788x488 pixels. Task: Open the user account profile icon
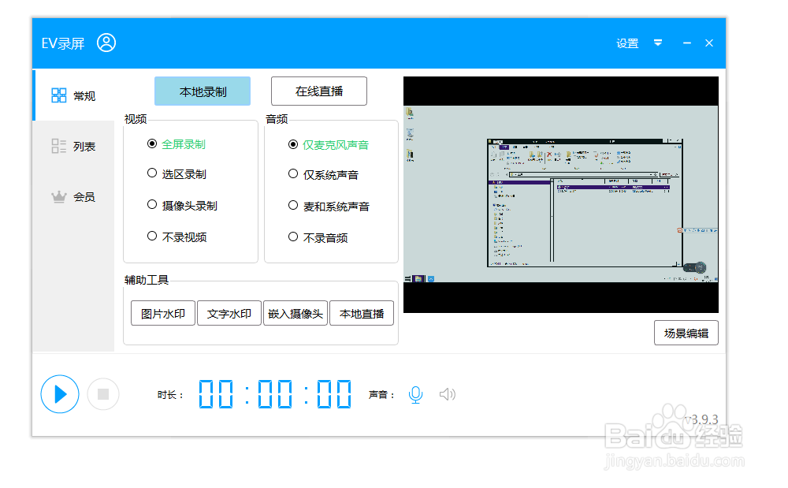point(106,43)
